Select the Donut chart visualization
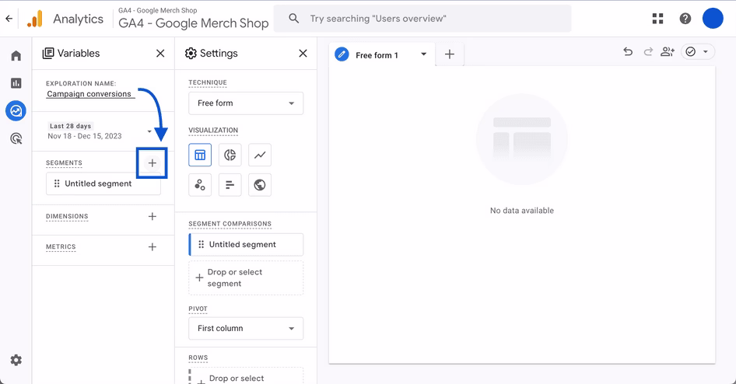Screen dimensions: 736x384 (230, 155)
